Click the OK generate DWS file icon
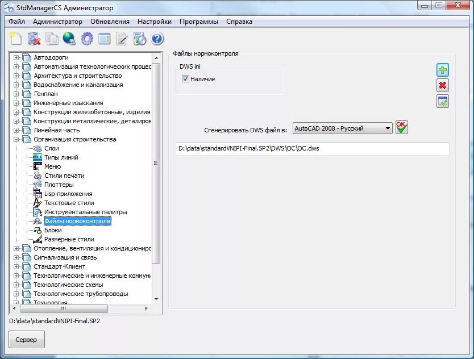Screen dimensions: 474x359 (x=401, y=127)
